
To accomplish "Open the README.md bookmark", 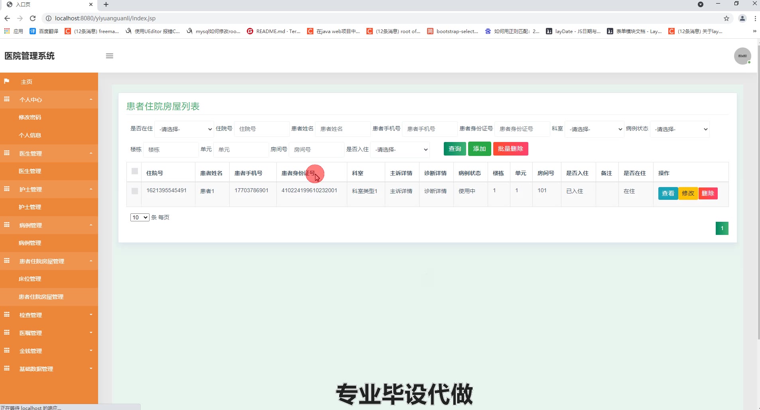I will coord(274,31).
